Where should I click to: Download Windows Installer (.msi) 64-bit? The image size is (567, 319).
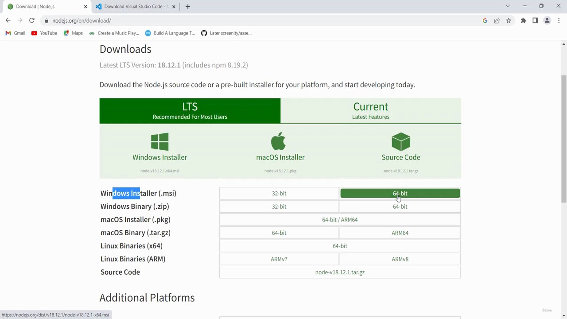[x=400, y=194]
